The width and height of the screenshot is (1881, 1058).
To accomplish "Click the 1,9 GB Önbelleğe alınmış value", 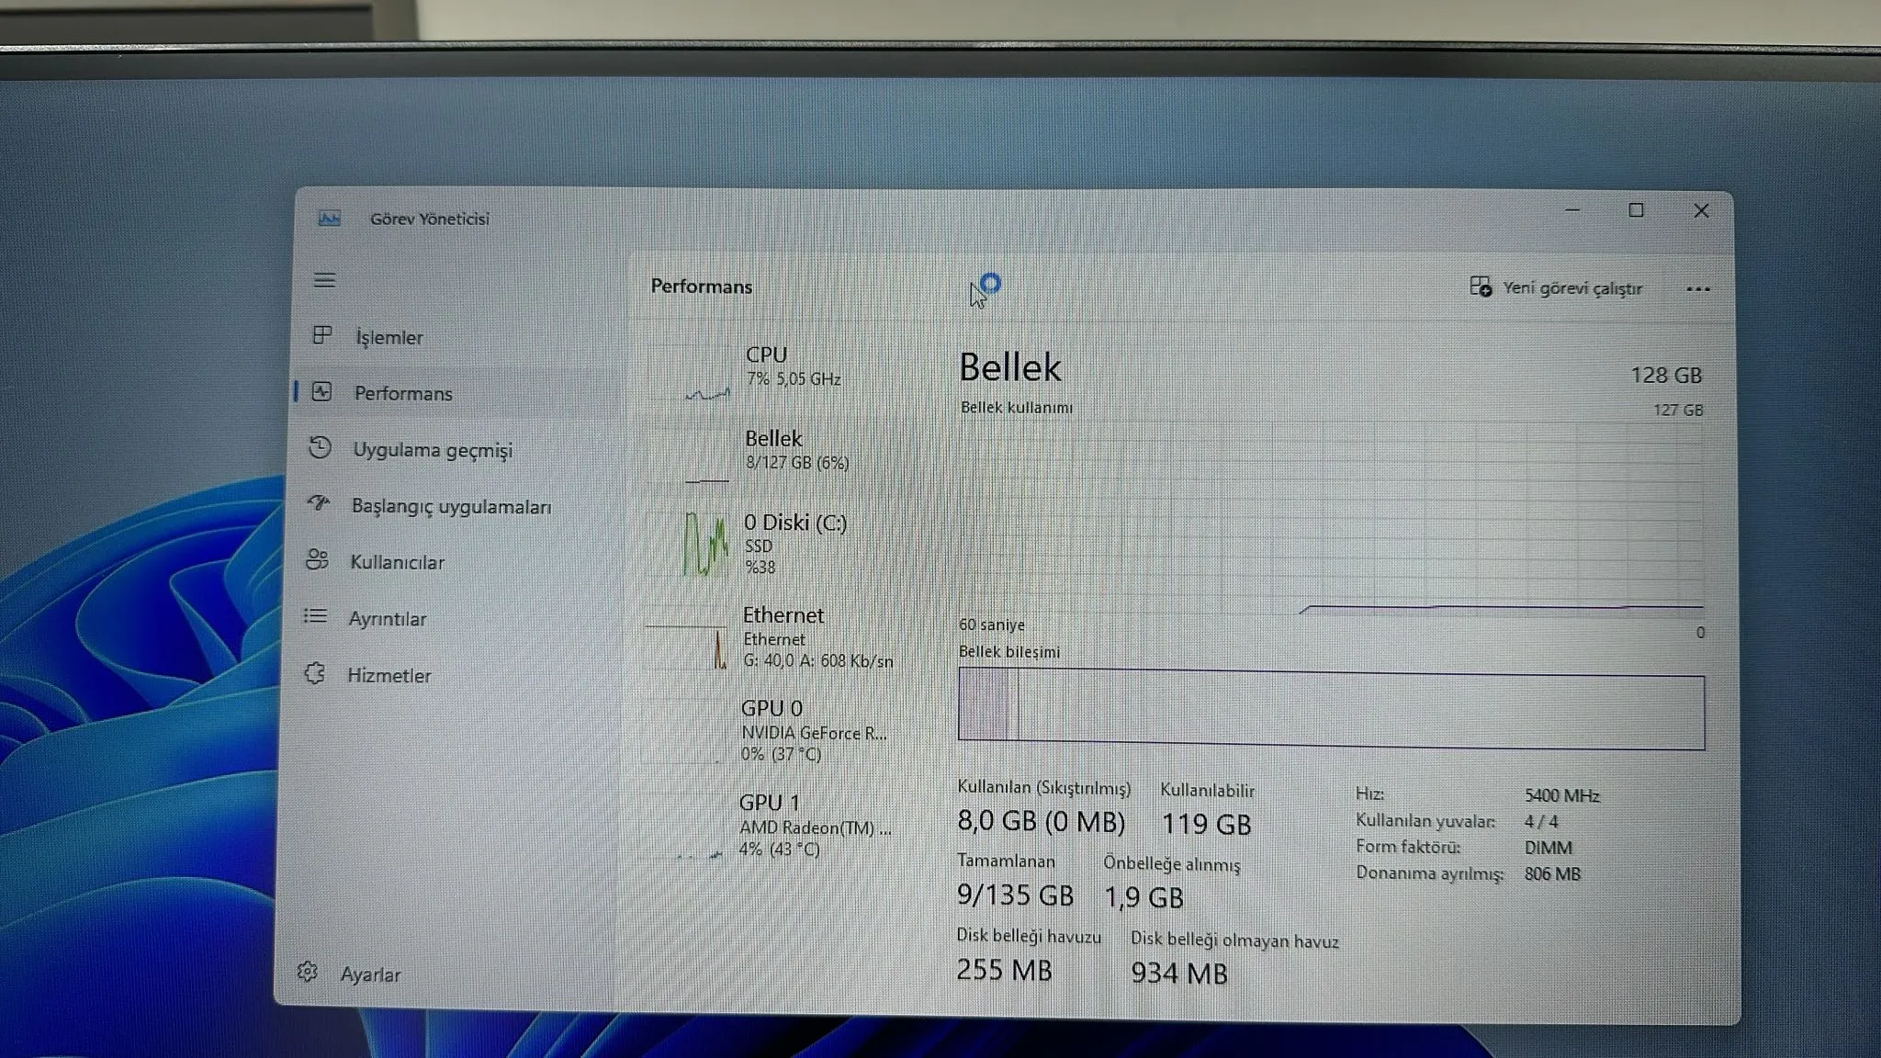I will point(1143,896).
